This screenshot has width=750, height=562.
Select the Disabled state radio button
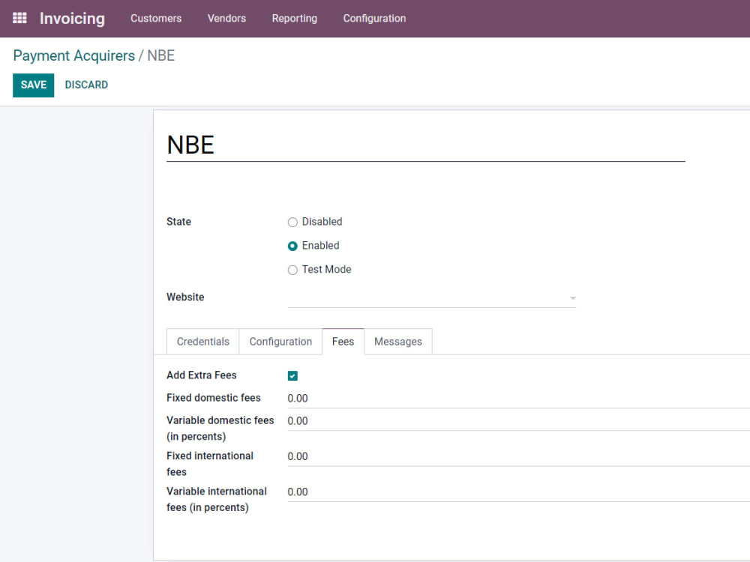(292, 222)
